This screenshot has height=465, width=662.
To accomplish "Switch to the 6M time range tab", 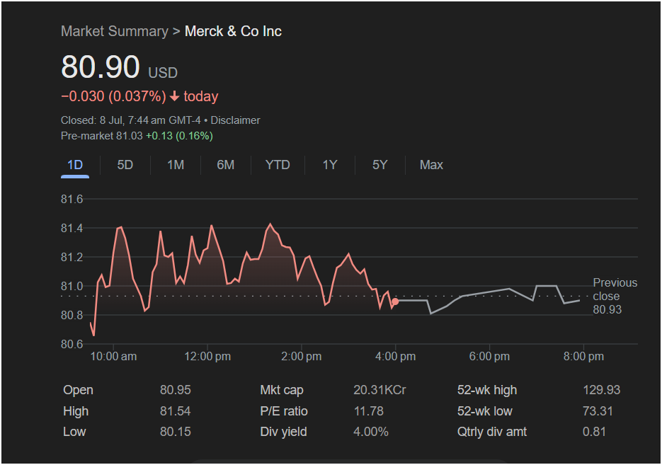I will pos(225,165).
